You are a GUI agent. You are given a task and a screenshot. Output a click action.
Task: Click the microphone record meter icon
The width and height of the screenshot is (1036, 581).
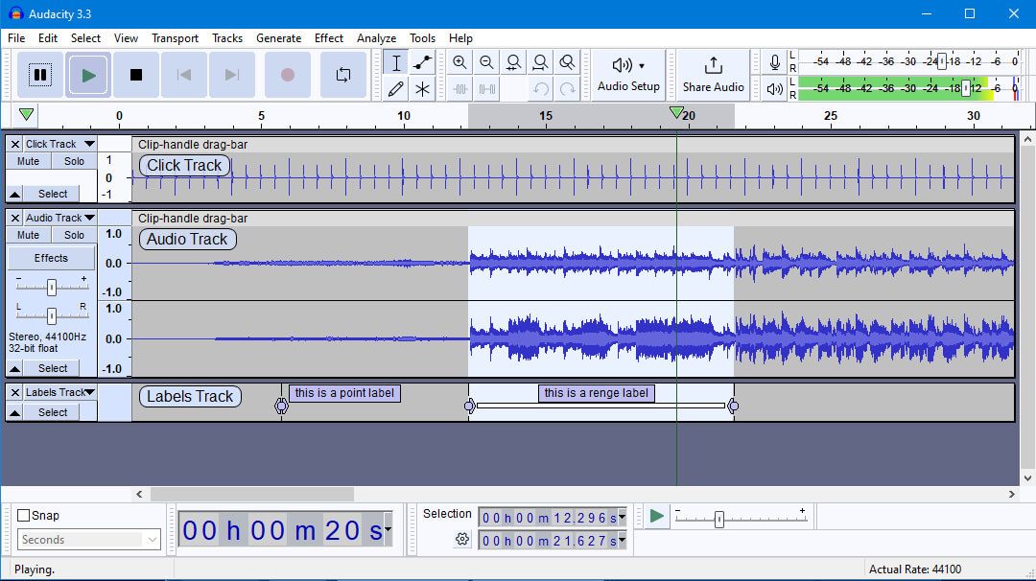coord(774,62)
